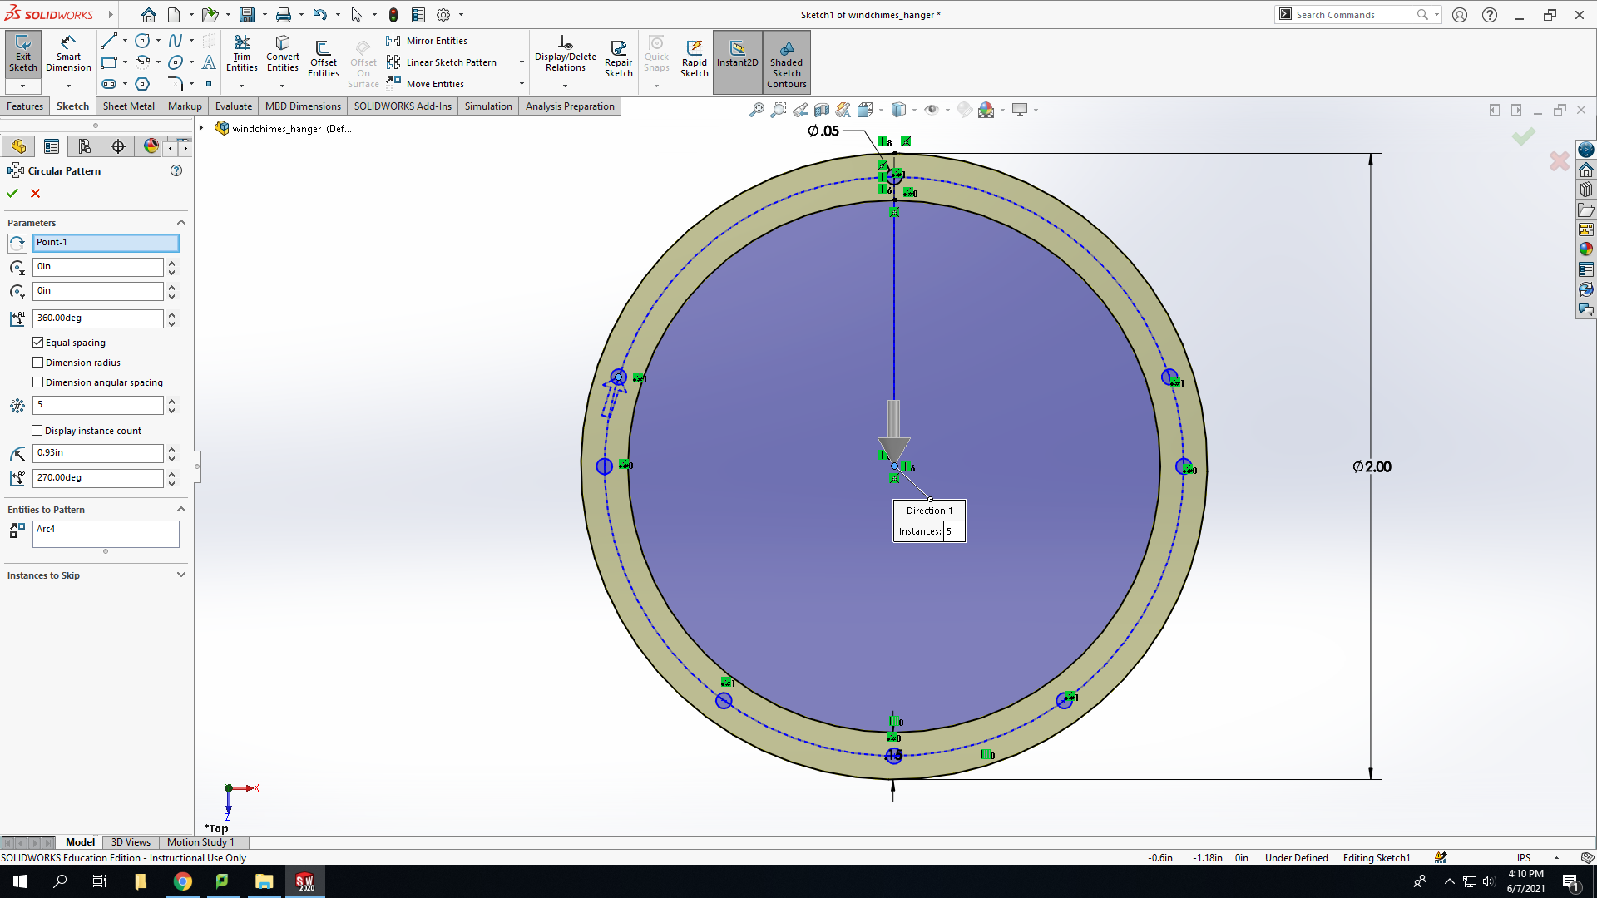
Task: Enable Dimension angular spacing checkbox
Action: point(37,382)
